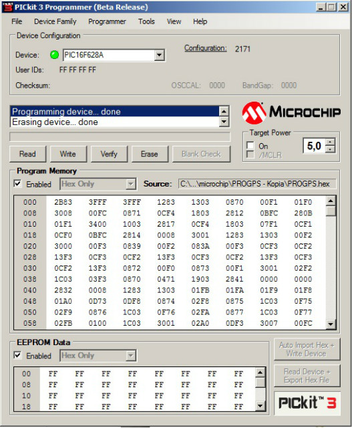
Task: Click Program Memory scroll down arrow
Action: click(x=331, y=324)
